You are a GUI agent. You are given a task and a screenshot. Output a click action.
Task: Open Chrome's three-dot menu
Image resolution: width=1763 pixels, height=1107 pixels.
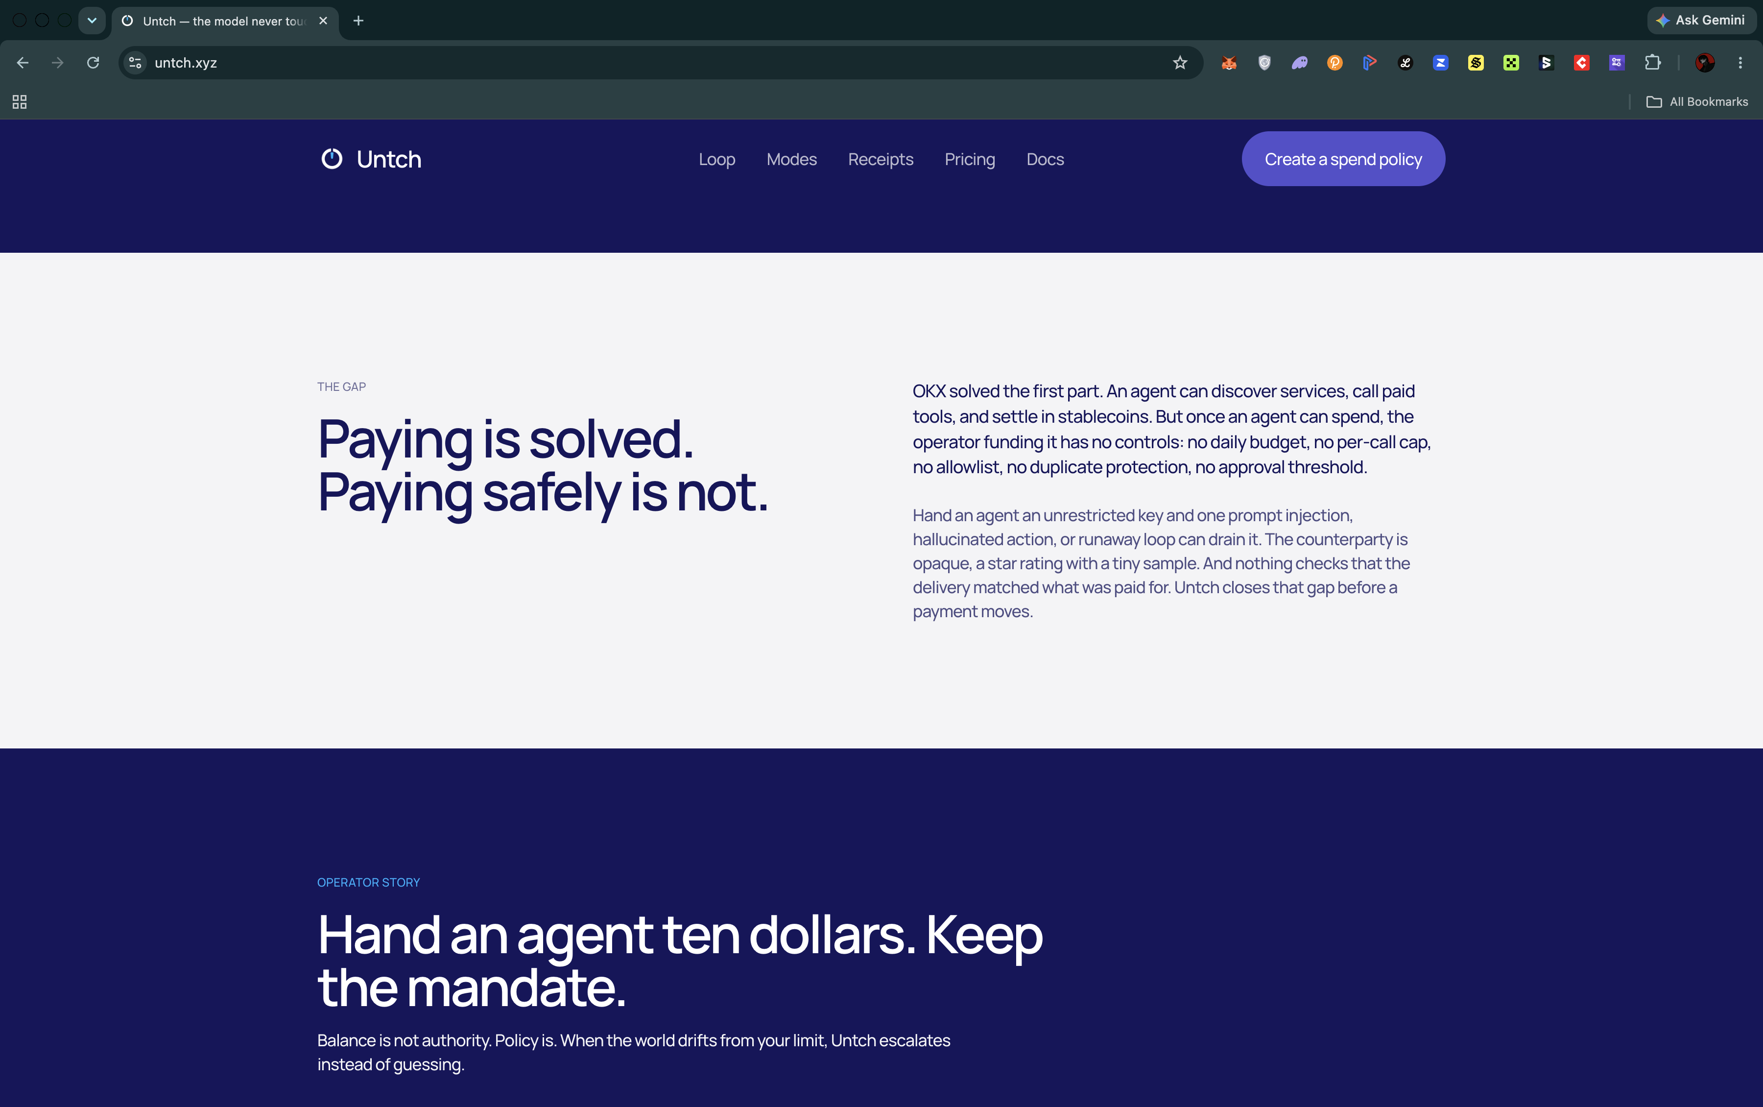[x=1740, y=63]
